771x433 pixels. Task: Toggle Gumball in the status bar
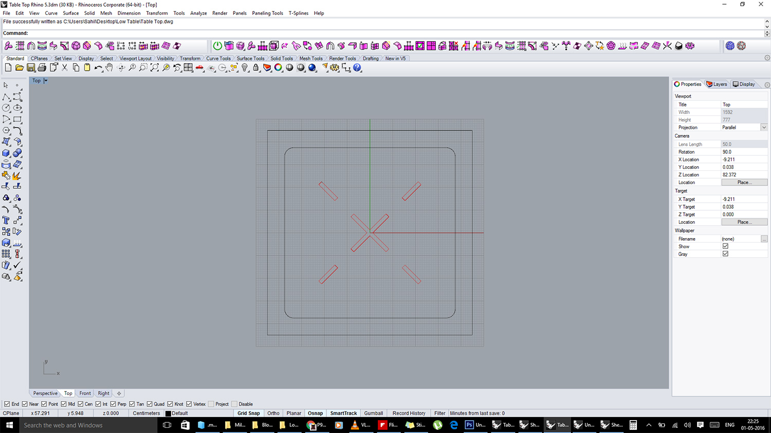(x=374, y=414)
